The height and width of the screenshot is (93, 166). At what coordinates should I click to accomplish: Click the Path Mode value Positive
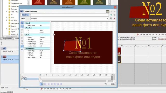tap(42, 37)
